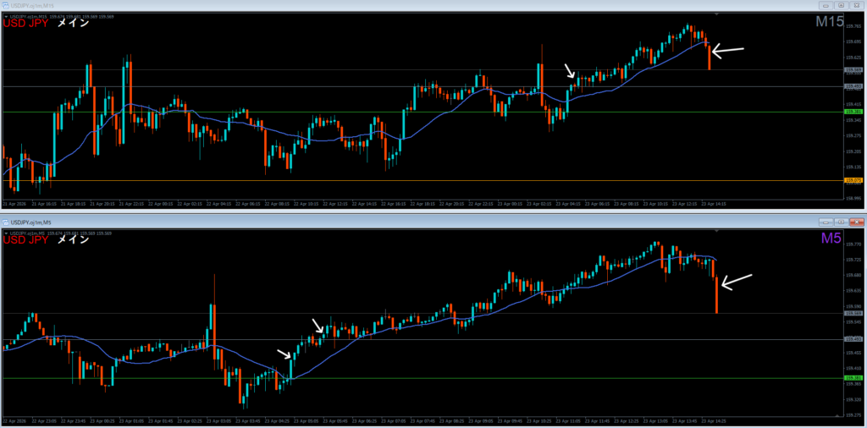Open the small arrow before USDJPY.oj1m,M15 header
The width and height of the screenshot is (867, 428).
pyautogui.click(x=6, y=17)
